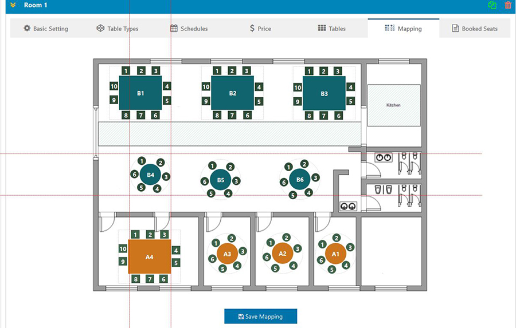Screen dimensions: 516x328
Task: Open the Basic Setting tab
Action: [46, 29]
